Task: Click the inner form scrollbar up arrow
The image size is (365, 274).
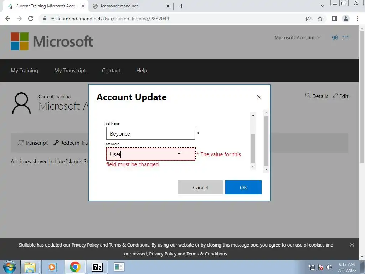Action: [253, 115]
